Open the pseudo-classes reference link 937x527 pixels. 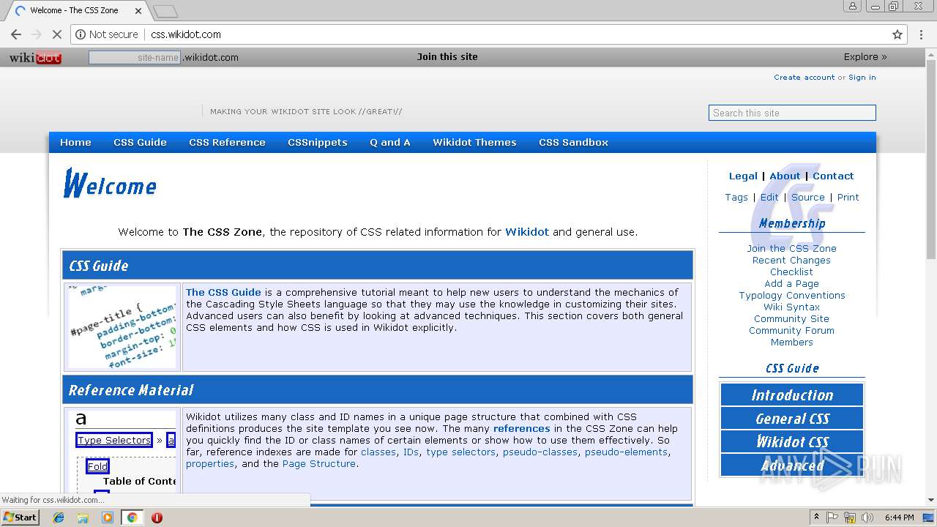coord(540,452)
